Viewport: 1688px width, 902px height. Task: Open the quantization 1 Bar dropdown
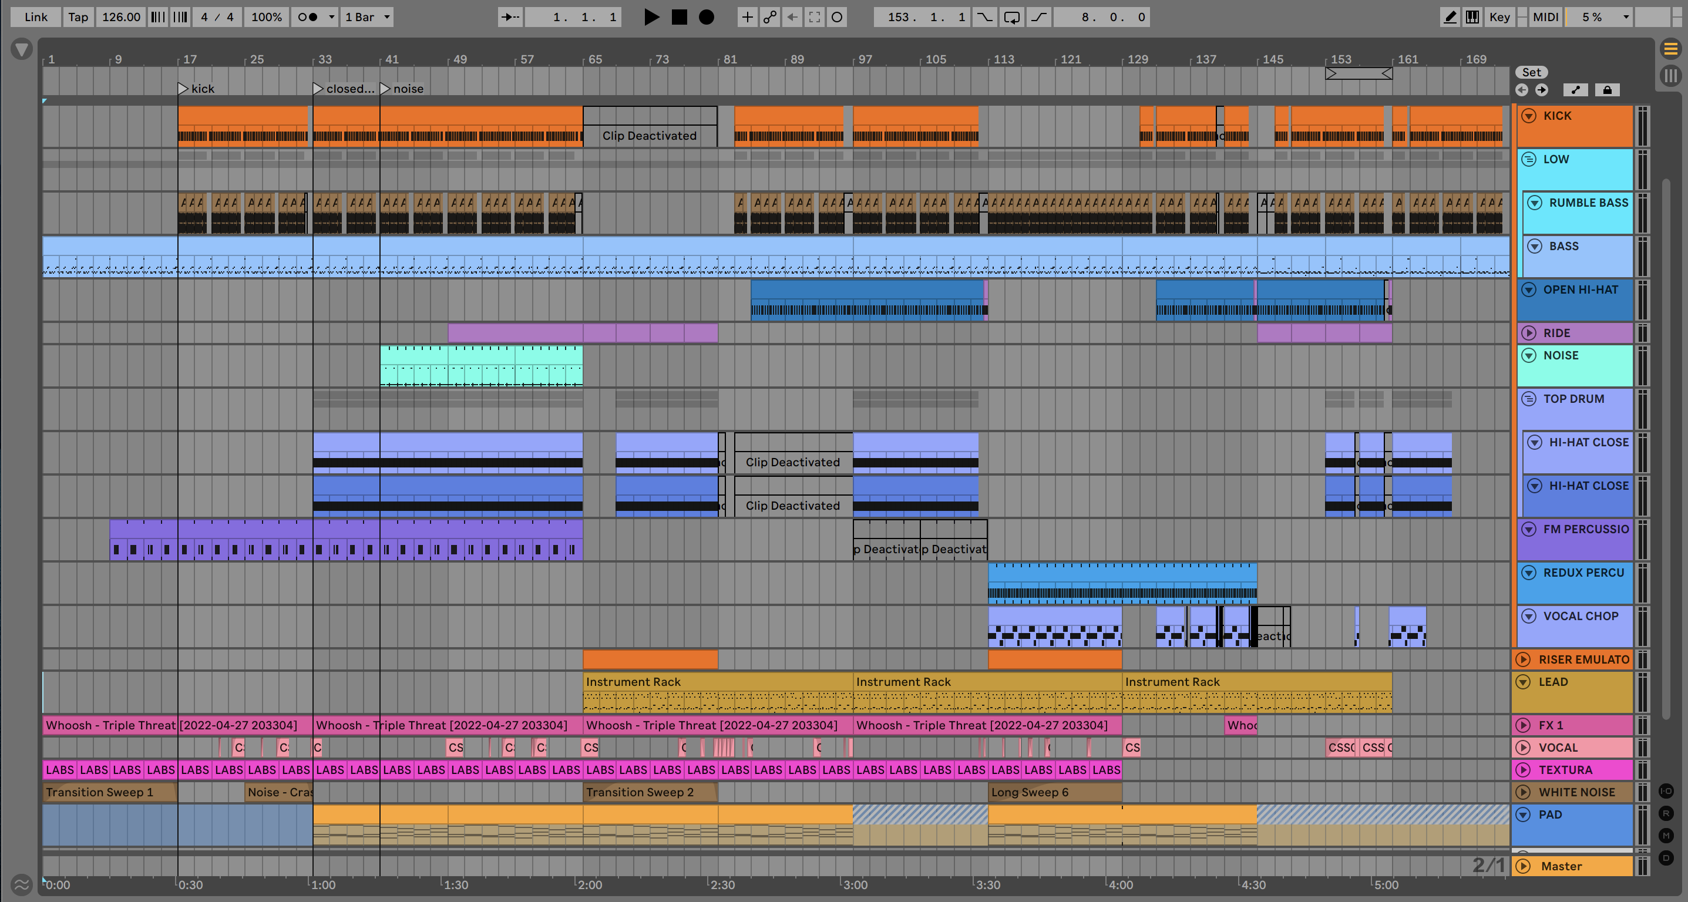click(x=368, y=17)
